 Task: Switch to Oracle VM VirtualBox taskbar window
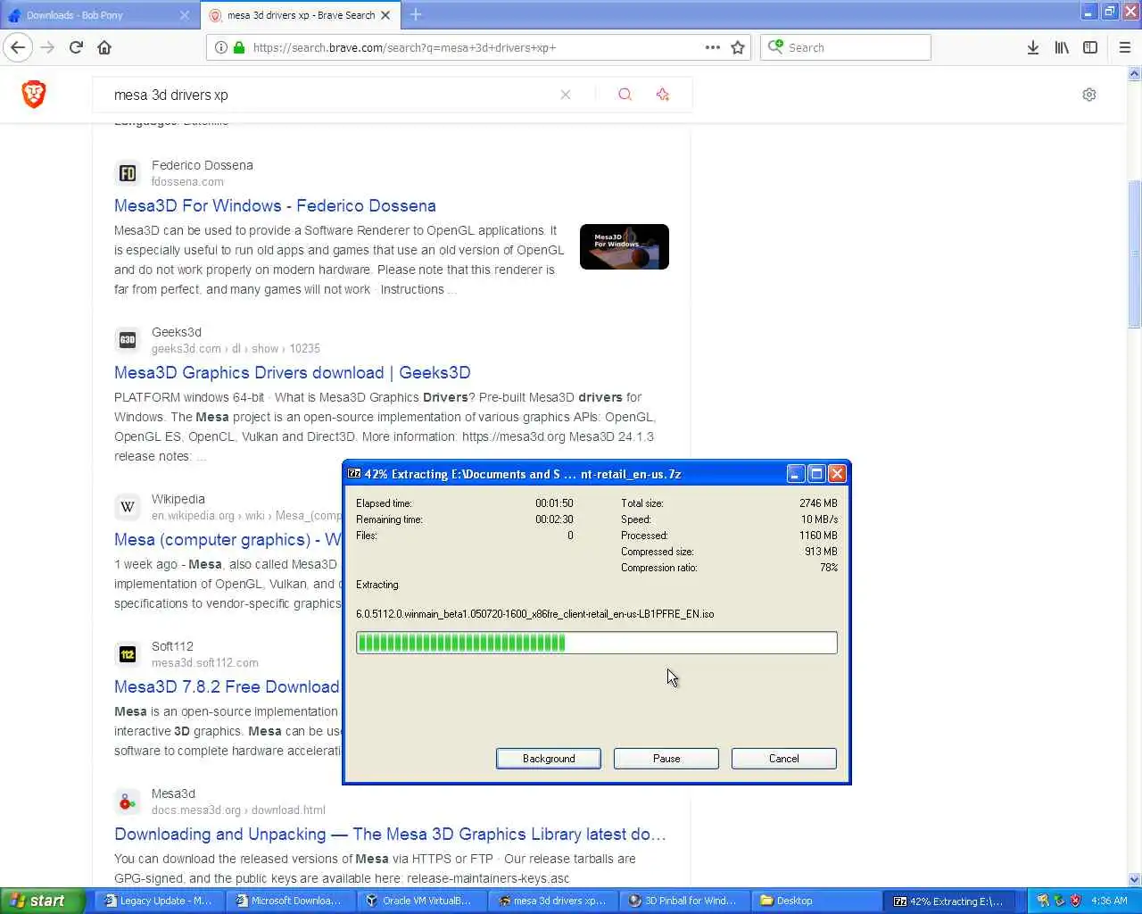coord(420,901)
